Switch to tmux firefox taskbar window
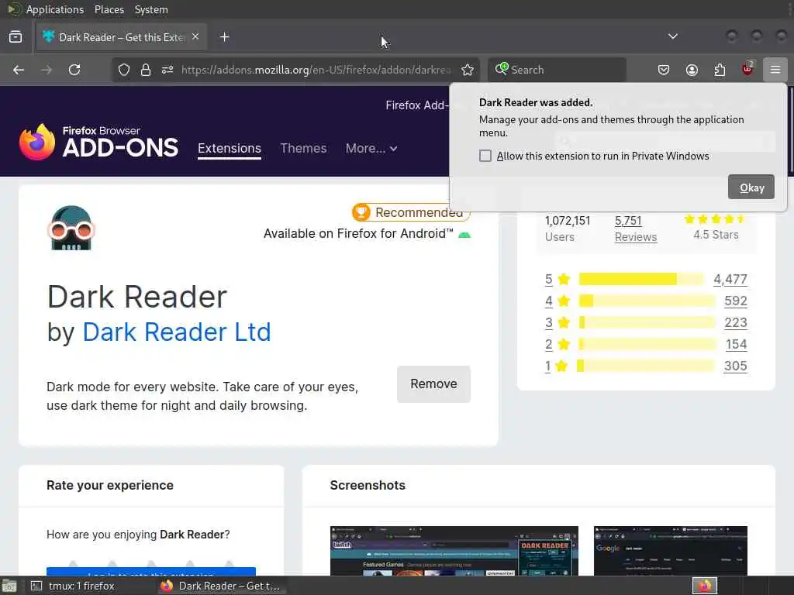This screenshot has width=794, height=595. [x=74, y=586]
